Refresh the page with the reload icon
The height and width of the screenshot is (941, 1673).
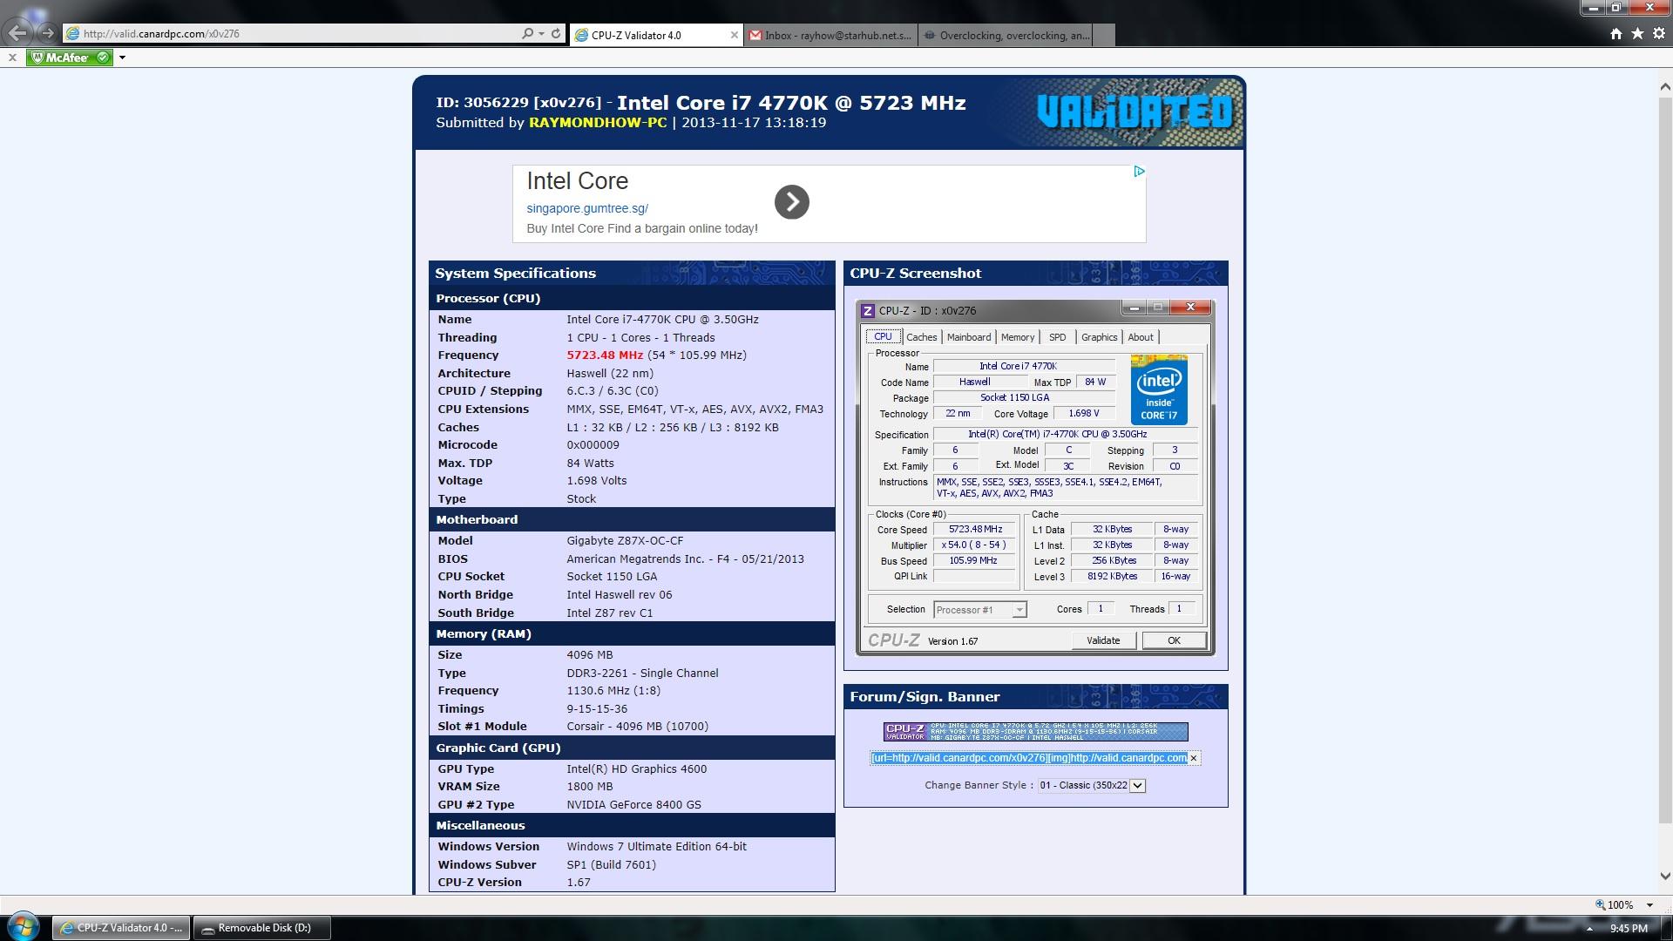[556, 34]
